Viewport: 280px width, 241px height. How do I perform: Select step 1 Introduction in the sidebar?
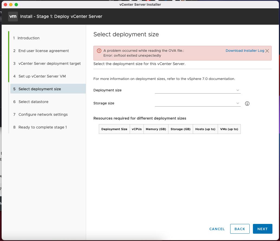pos(28,38)
